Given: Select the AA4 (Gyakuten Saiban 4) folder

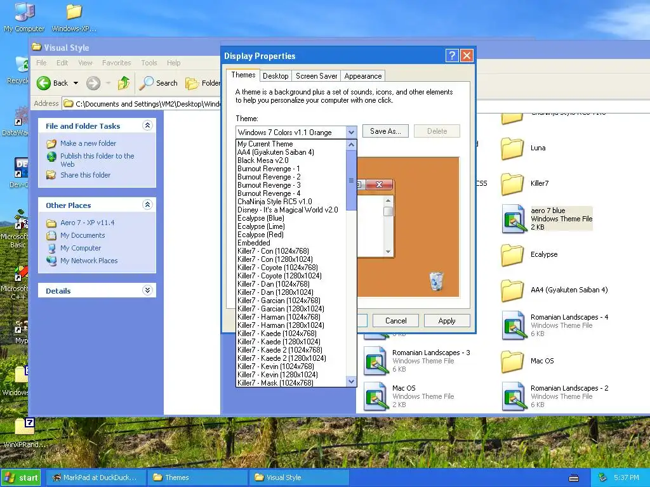Looking at the screenshot, I should [555, 290].
